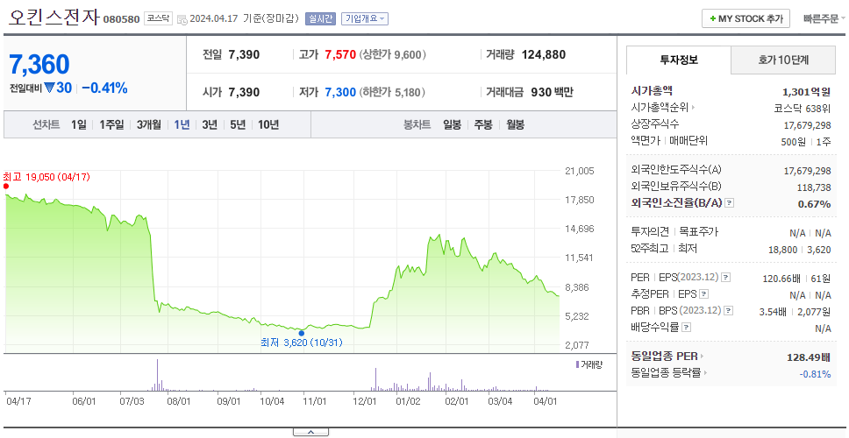Click the x-axis date label 11/01

coord(314,402)
